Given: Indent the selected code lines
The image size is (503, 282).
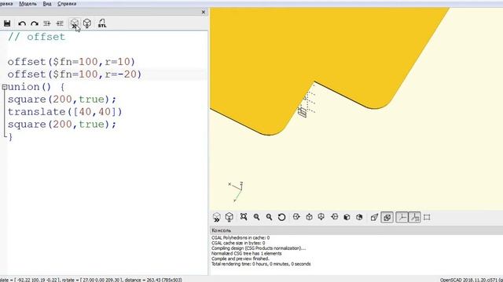Looking at the screenshot, I should pos(60,23).
